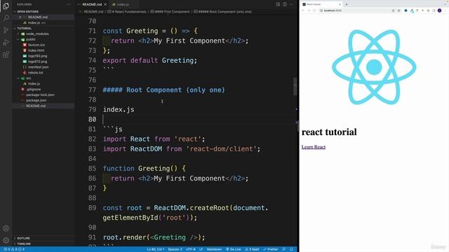Open the Run and Debug view
Image resolution: width=449 pixels, height=252 pixels.
(x=6, y=42)
